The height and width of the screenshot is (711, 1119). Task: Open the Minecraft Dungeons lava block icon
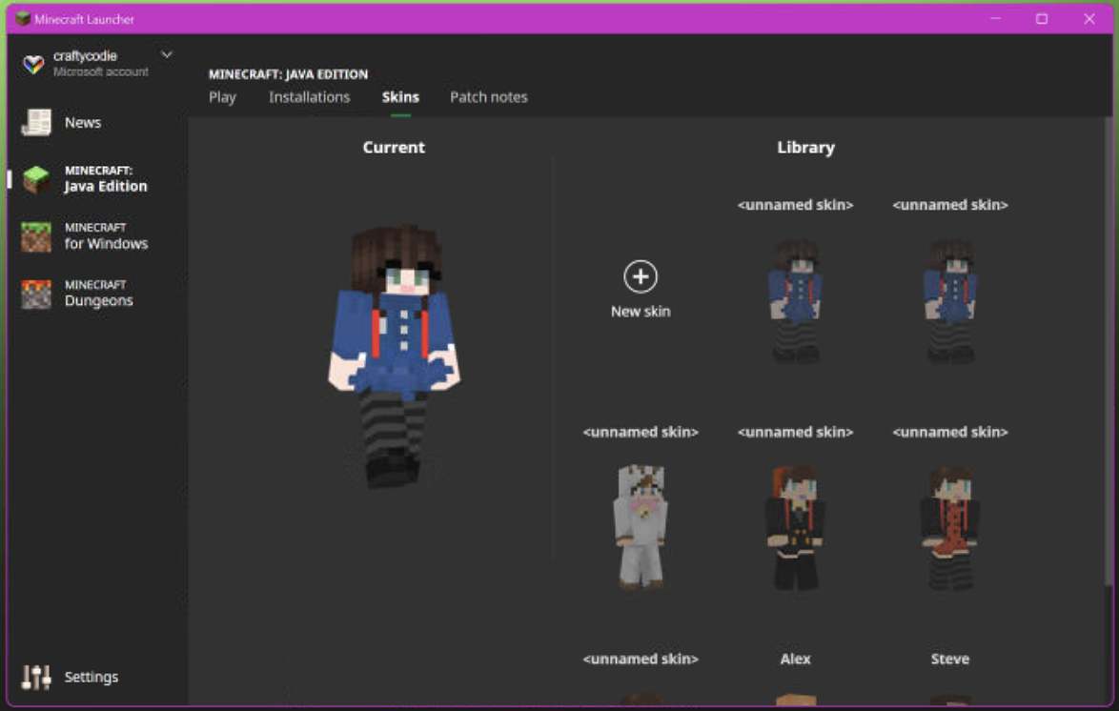tap(35, 295)
